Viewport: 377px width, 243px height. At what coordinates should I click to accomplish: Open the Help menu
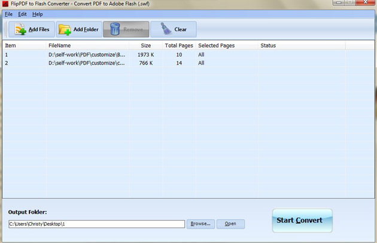point(38,14)
